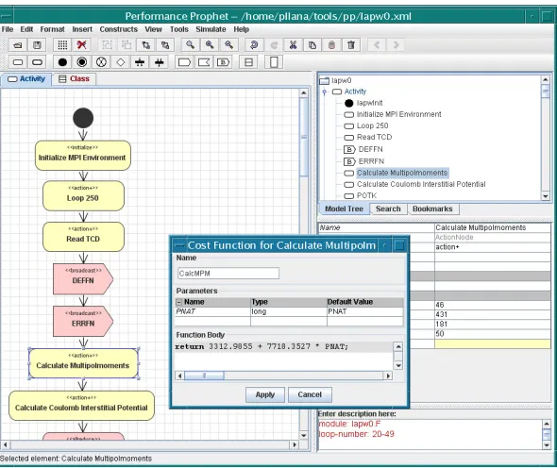
Task: Click the function body scroll up arrow
Action: point(398,346)
